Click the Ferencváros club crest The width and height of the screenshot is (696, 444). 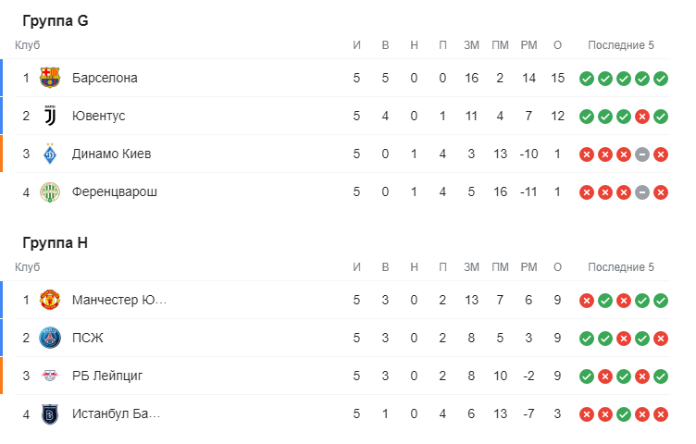50,192
